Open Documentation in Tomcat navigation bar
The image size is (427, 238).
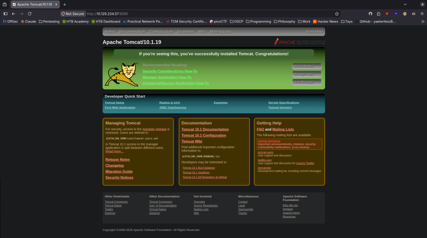[132, 32]
